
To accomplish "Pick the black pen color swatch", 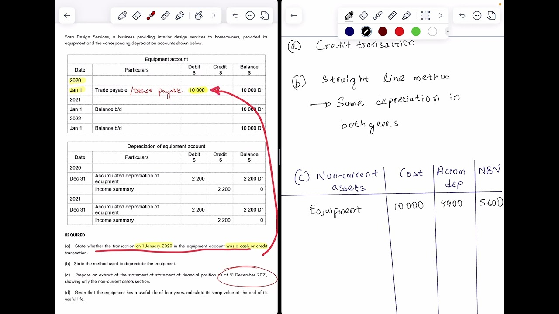I will tap(366, 31).
